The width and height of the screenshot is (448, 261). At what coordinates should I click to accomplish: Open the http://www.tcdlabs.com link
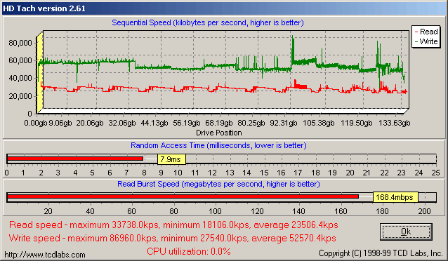pyautogui.click(x=45, y=255)
